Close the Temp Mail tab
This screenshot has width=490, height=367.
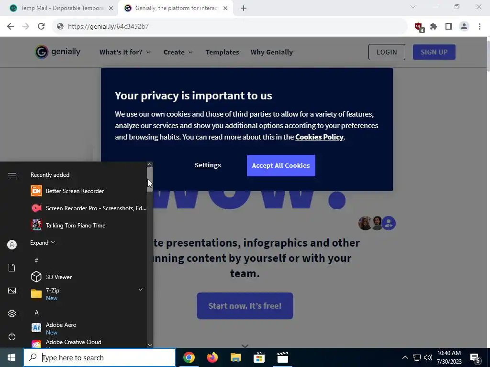pos(111,8)
